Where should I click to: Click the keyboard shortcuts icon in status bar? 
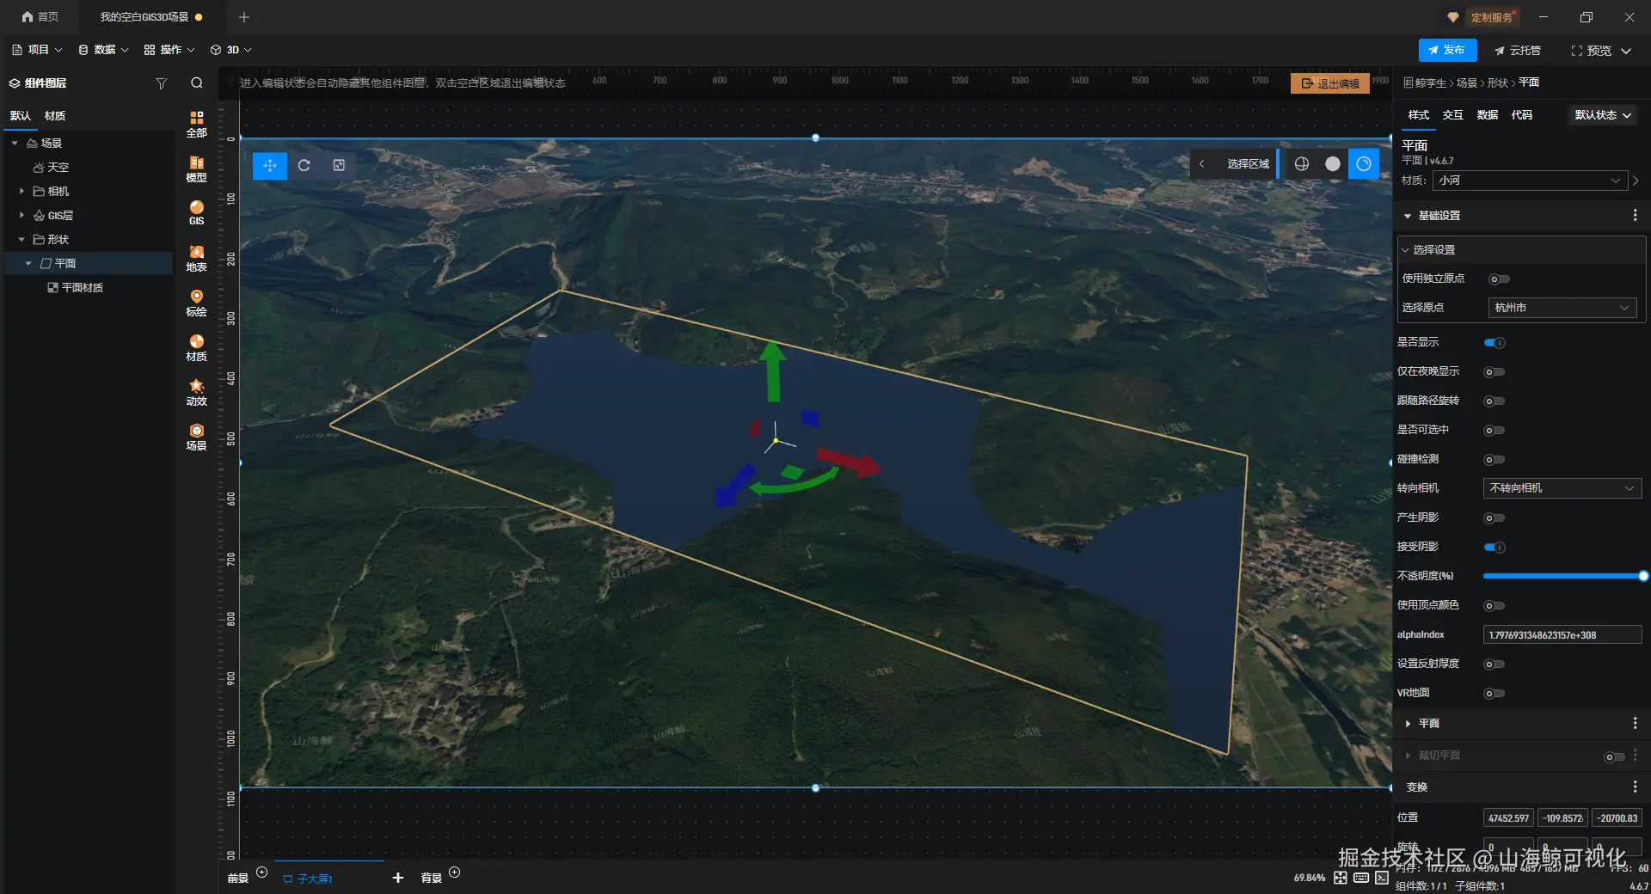[1361, 878]
